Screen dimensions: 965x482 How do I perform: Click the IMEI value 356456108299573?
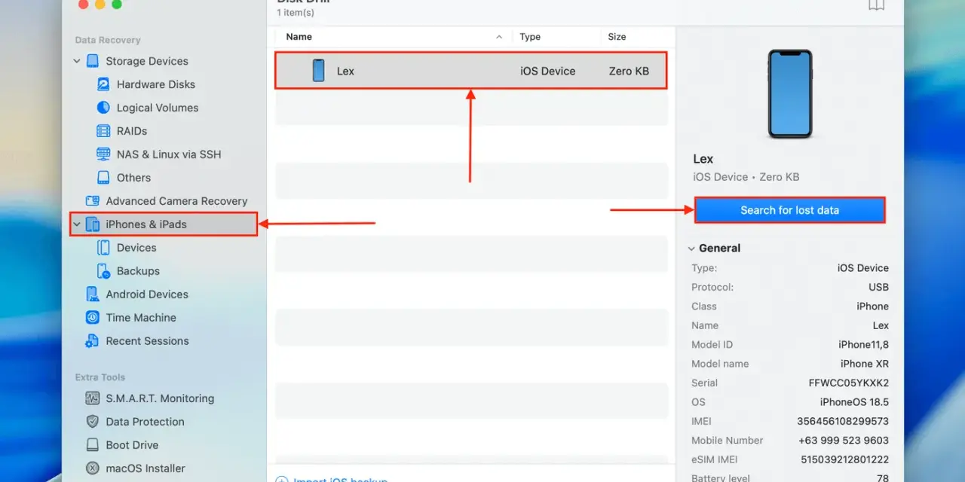(x=843, y=422)
